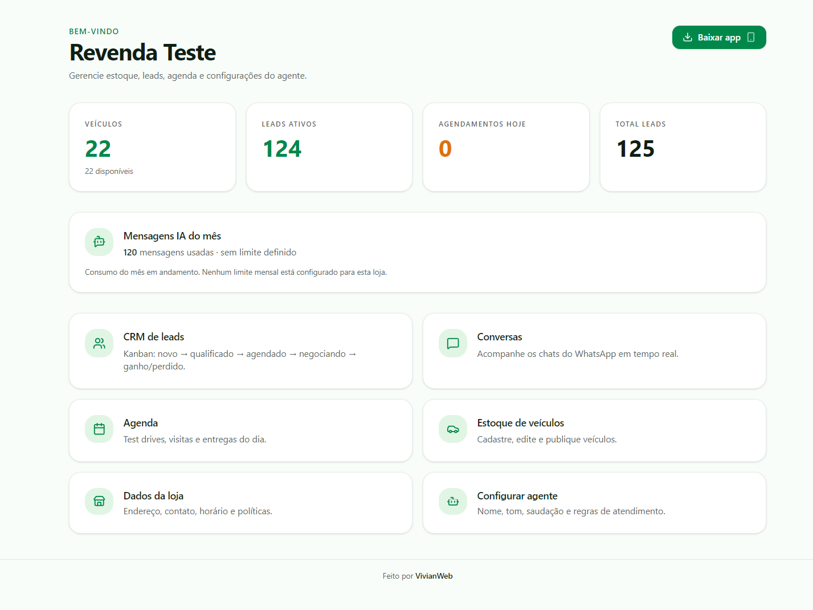This screenshot has width=813, height=610.
Task: Click the download arrow icon in Baixar app
Action: click(x=688, y=38)
